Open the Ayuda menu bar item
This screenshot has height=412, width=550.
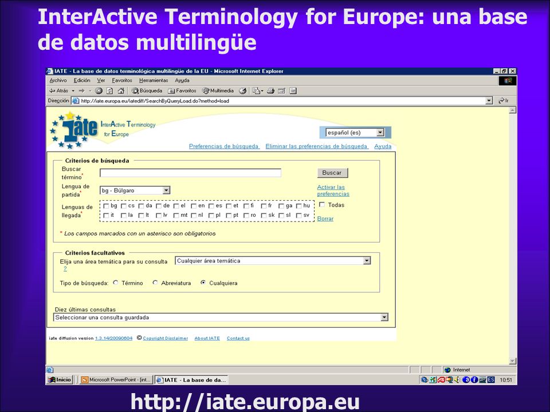pyautogui.click(x=182, y=81)
